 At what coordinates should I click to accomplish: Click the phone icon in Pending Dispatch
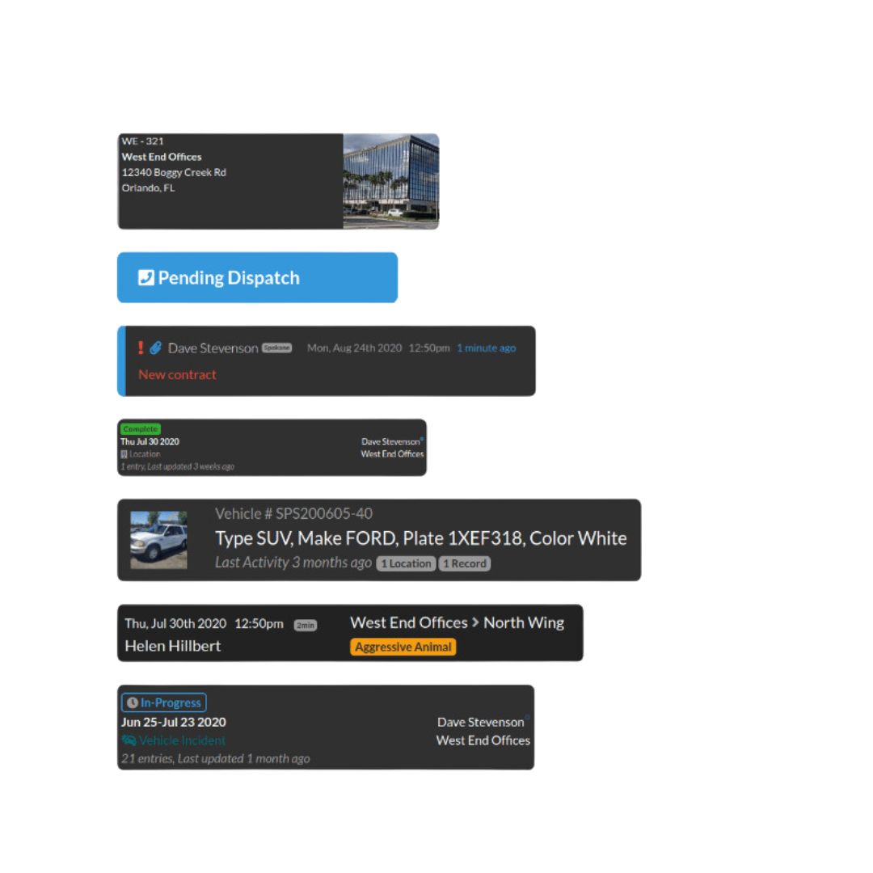(x=145, y=278)
